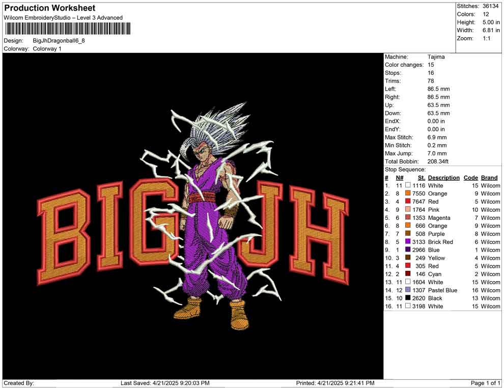
Task: Click the EndY value 0.00 in
Action: click(x=436, y=129)
